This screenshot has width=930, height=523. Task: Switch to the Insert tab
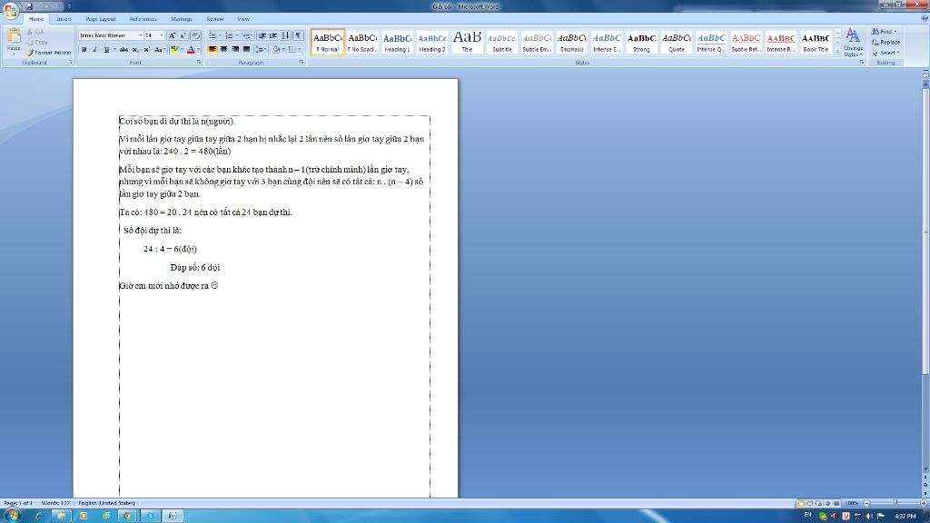coord(64,19)
